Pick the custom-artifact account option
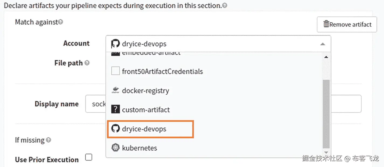 click(x=146, y=110)
